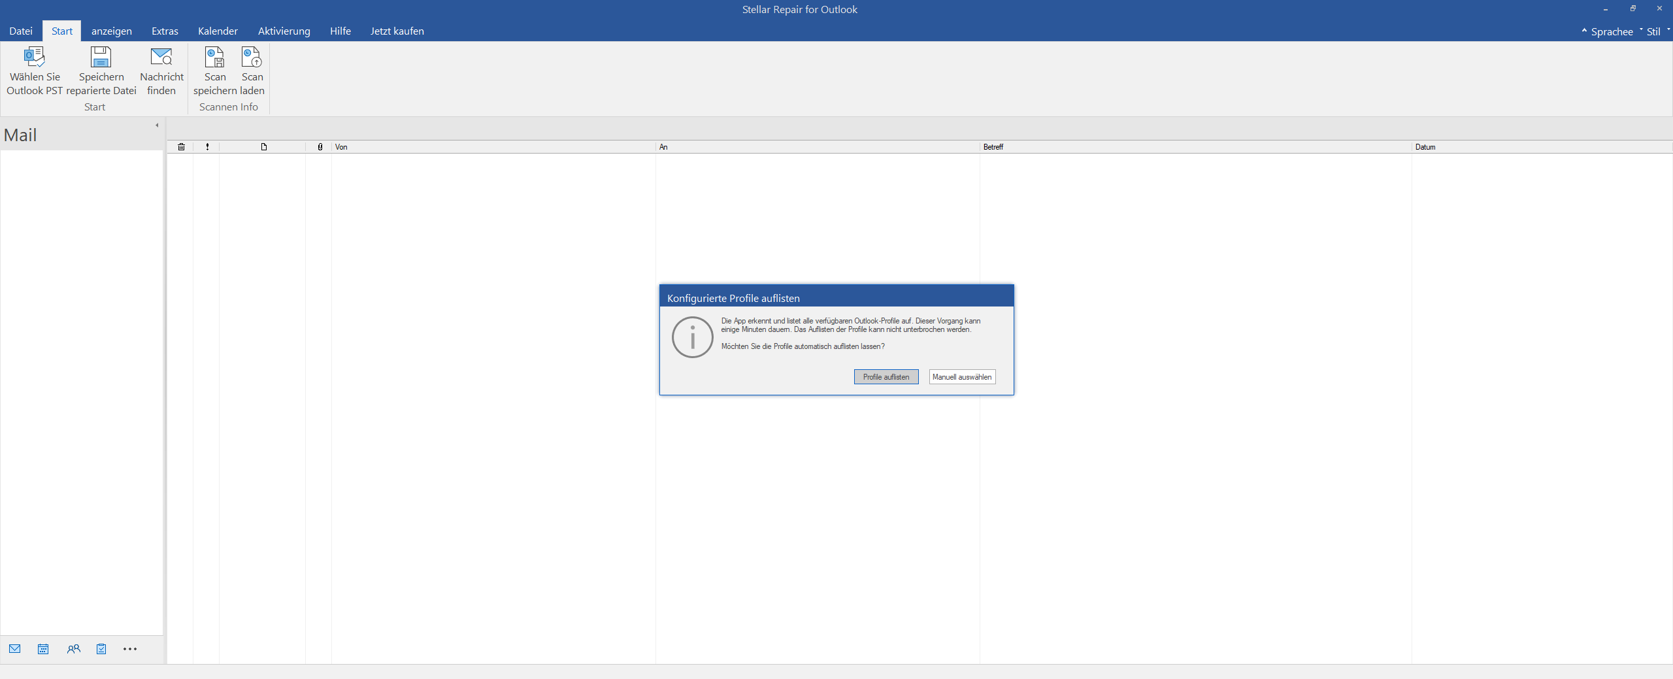
Task: Open the Kalender tab
Action: (218, 31)
